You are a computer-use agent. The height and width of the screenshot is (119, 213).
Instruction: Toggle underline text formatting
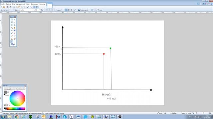tap(52, 10)
